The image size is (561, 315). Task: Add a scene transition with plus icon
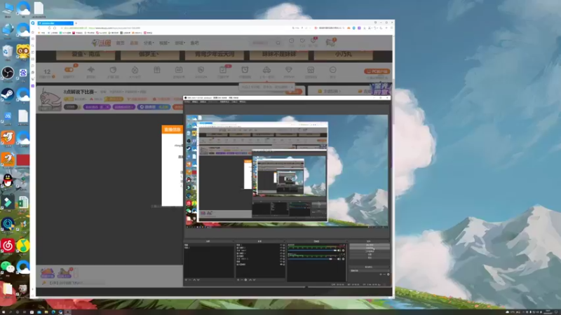[x=381, y=274]
